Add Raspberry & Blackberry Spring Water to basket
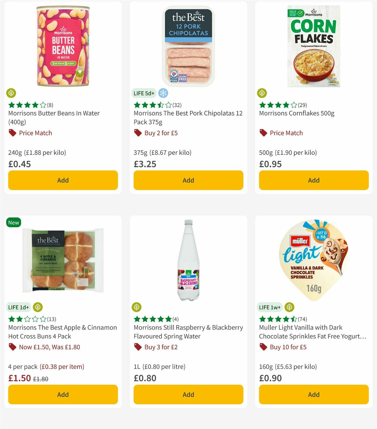The height and width of the screenshot is (429, 377). [x=188, y=394]
